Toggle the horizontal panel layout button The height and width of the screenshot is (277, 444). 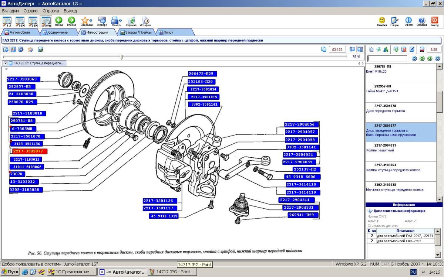352,49
